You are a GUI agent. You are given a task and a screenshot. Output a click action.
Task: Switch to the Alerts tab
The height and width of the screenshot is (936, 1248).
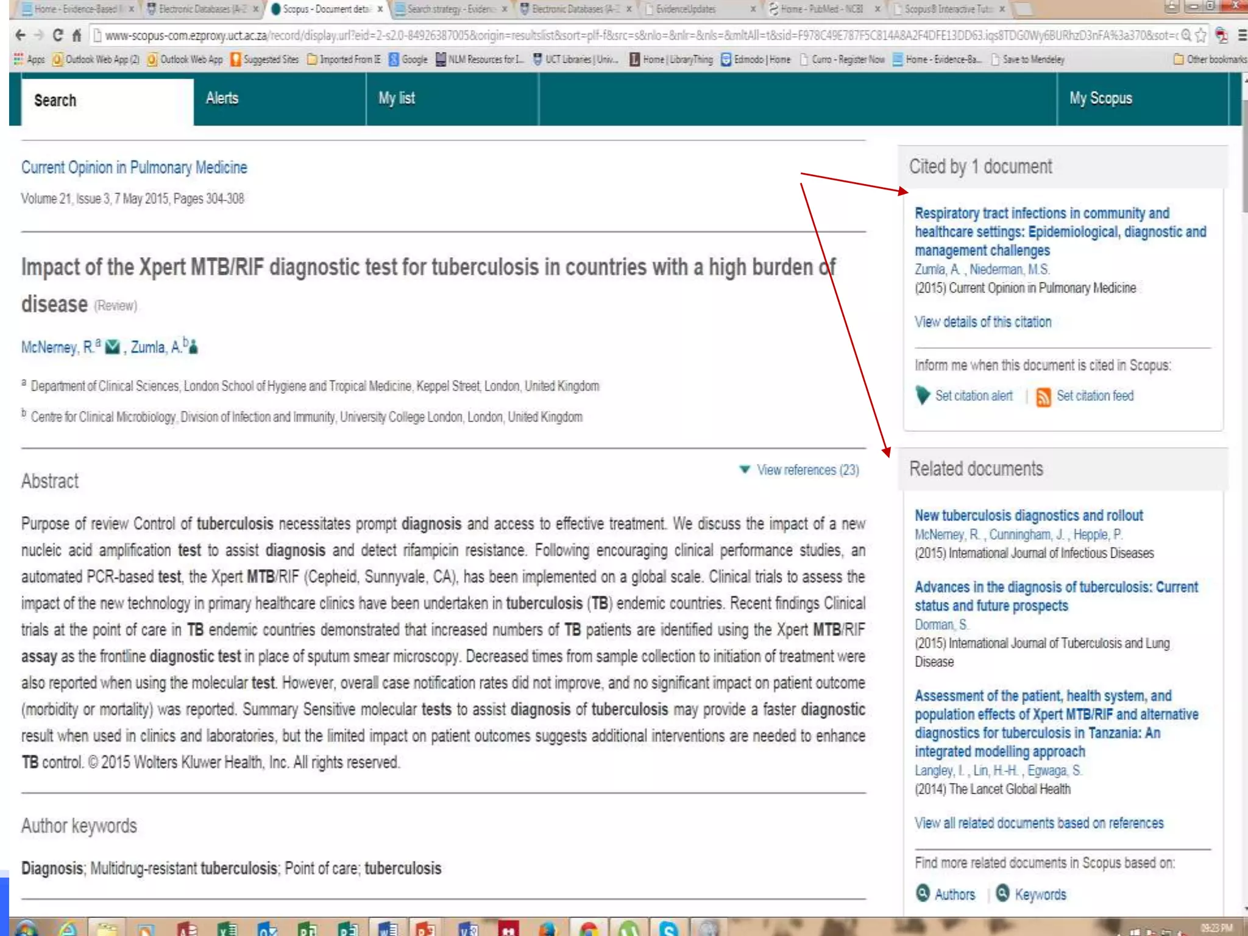(x=222, y=99)
